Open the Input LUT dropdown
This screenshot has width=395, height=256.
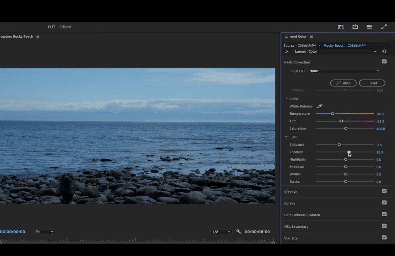(x=344, y=71)
